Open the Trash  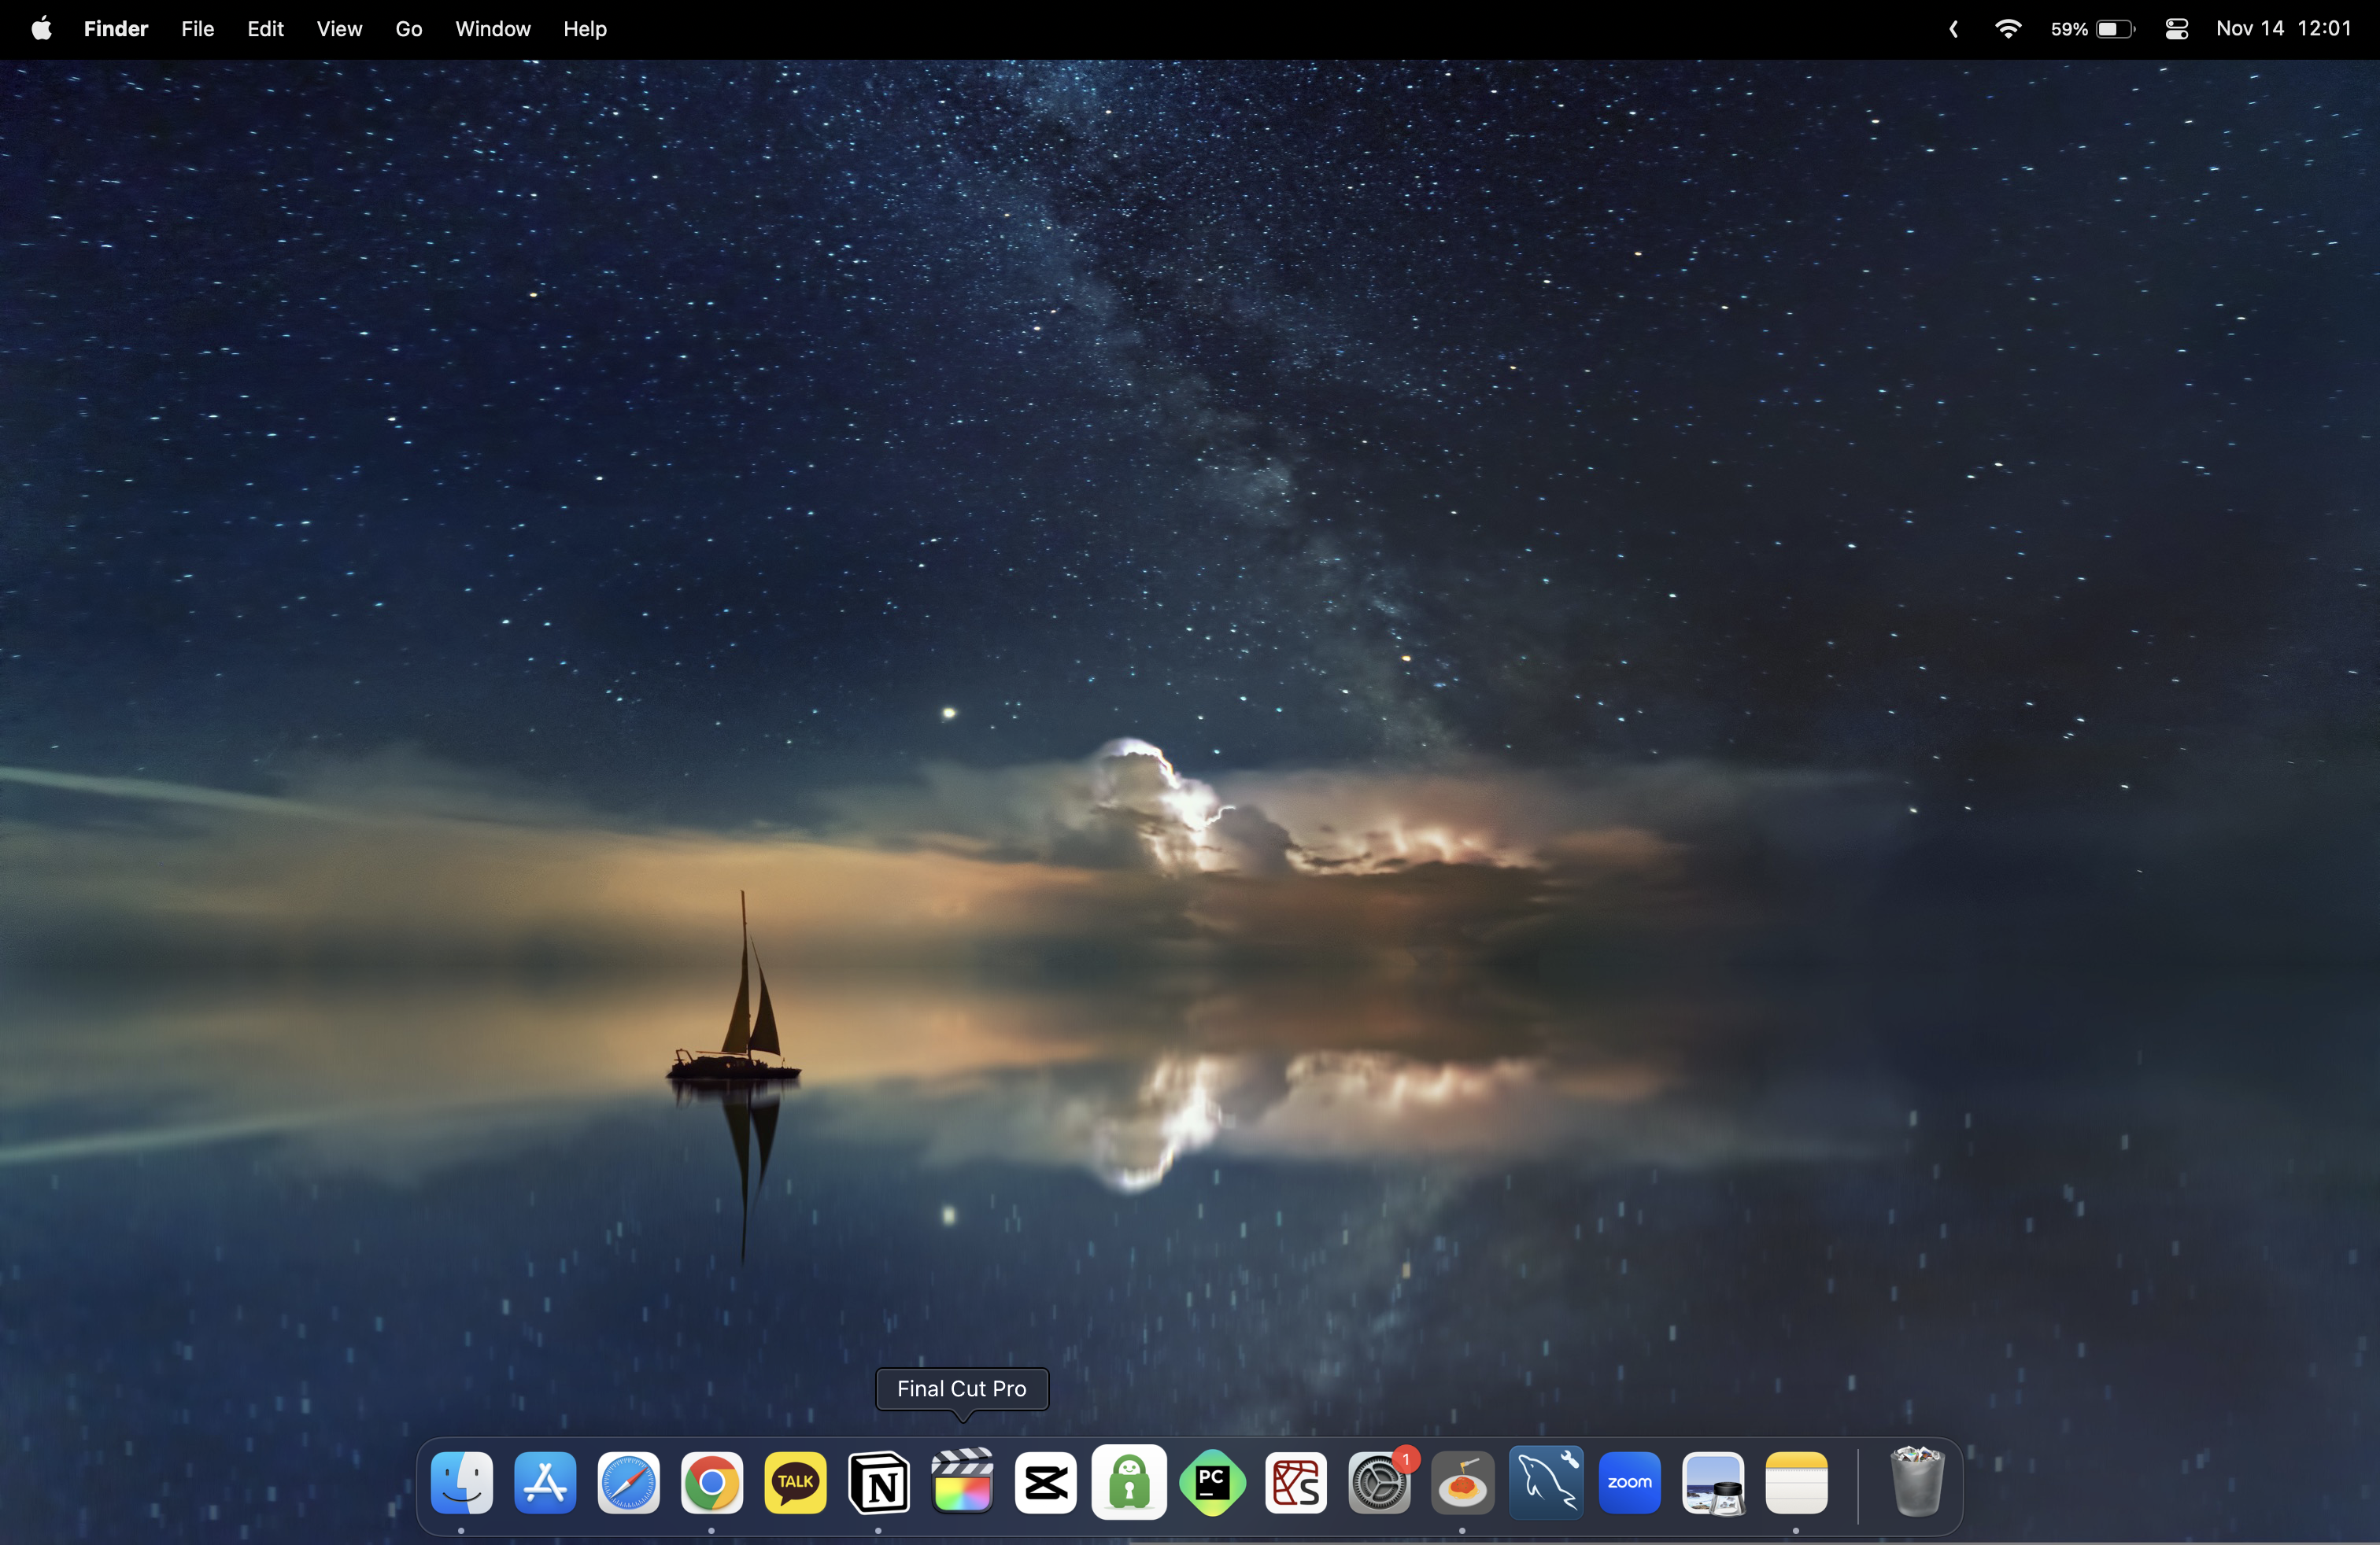tap(1917, 1482)
